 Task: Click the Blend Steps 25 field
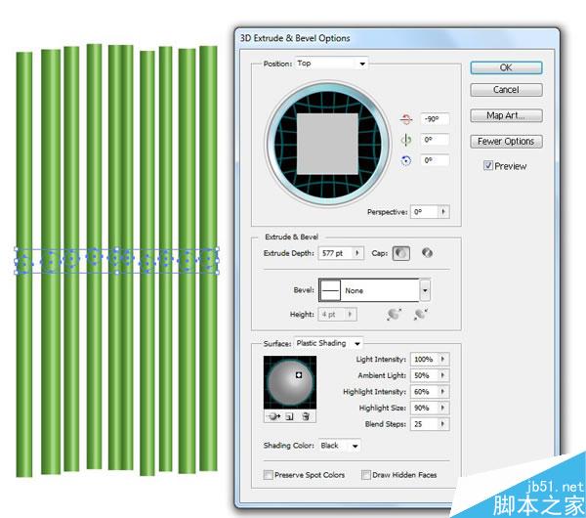pyautogui.click(x=425, y=424)
